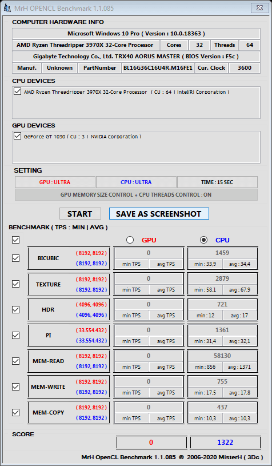Image resolution: width=272 pixels, height=466 pixels.
Task: Click the BICUBIC GPU min TPS cell
Action: coord(131,264)
